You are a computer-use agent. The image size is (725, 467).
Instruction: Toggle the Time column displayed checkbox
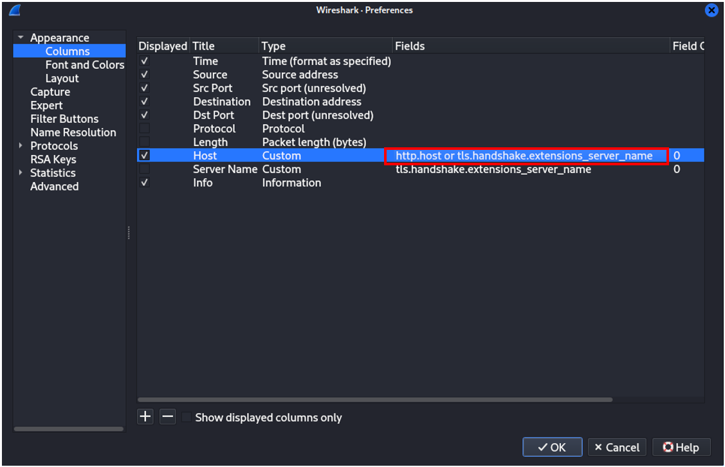point(145,60)
